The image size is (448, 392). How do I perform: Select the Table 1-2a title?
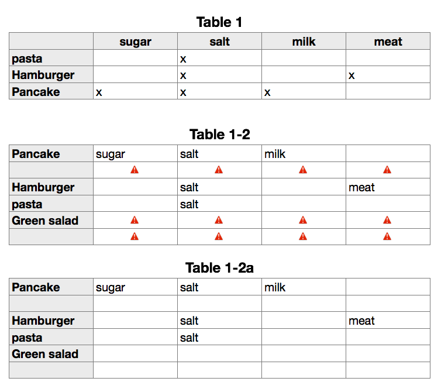(x=219, y=268)
